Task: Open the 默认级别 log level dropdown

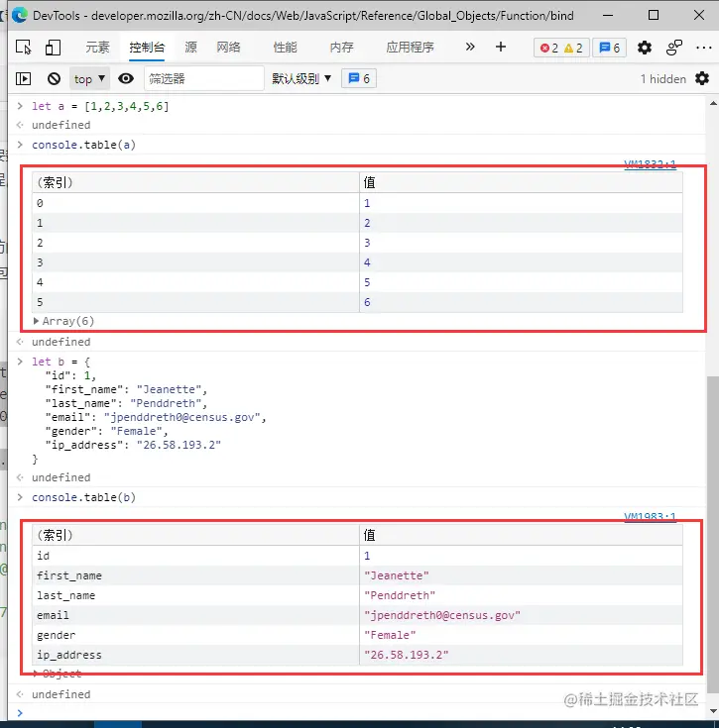Action: (x=301, y=78)
